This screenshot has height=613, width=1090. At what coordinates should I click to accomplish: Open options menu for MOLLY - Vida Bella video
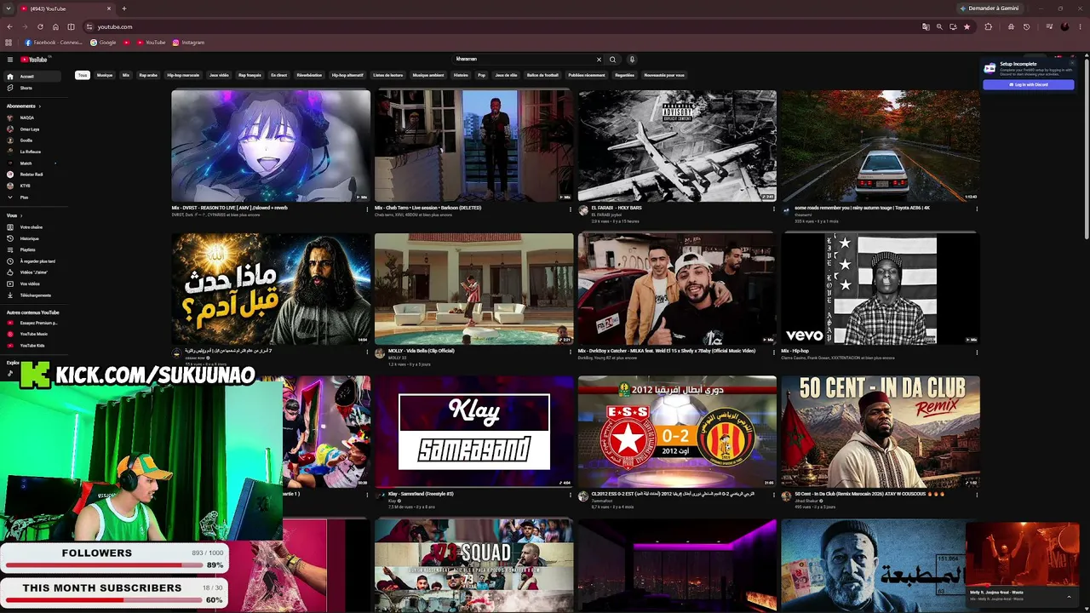pyautogui.click(x=571, y=351)
